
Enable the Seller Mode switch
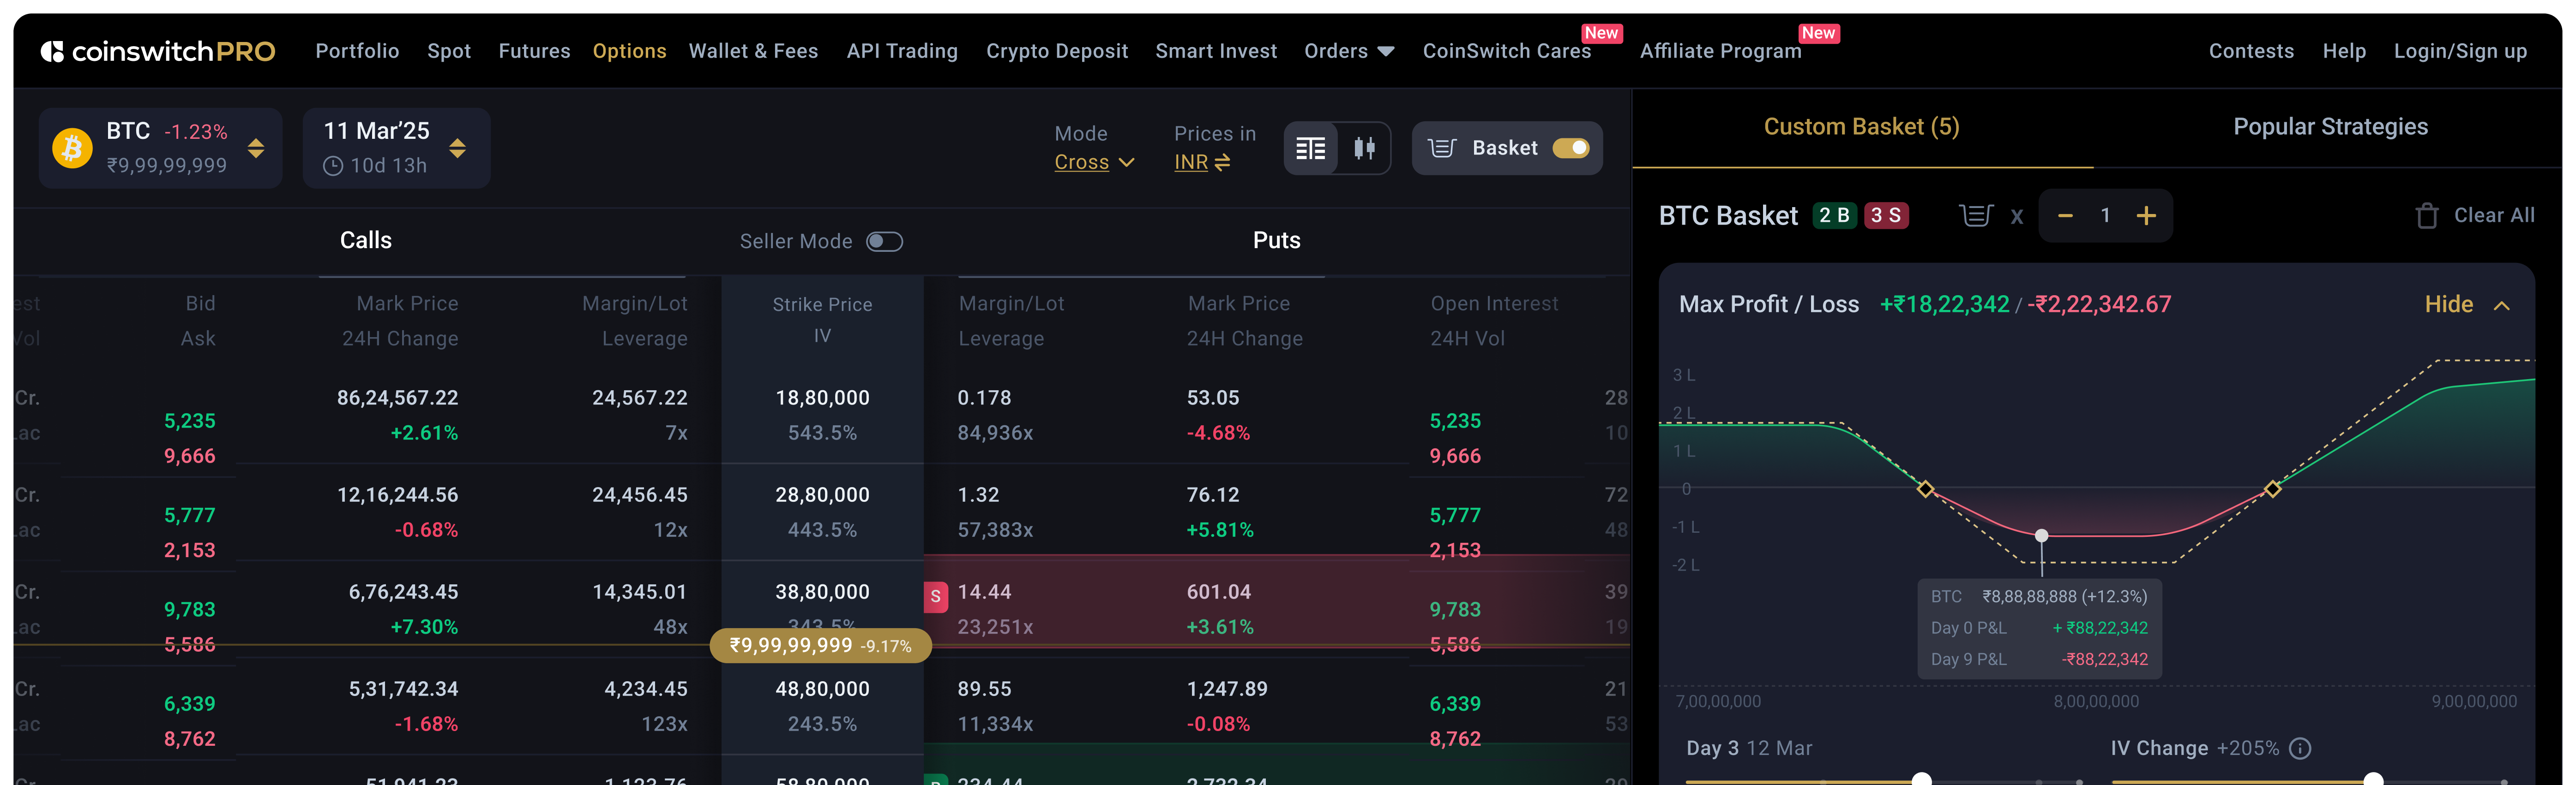[884, 242]
